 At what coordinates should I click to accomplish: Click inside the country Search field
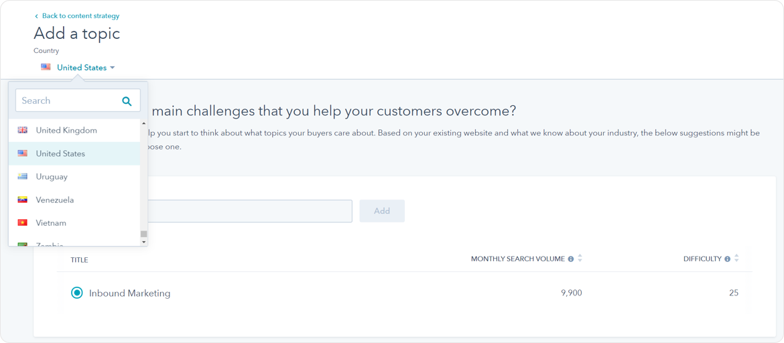pos(67,100)
